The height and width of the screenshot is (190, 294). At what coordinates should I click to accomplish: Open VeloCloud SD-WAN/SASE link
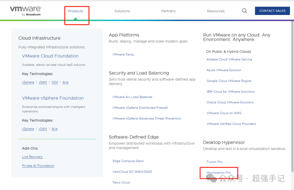pyautogui.click(x=132, y=172)
